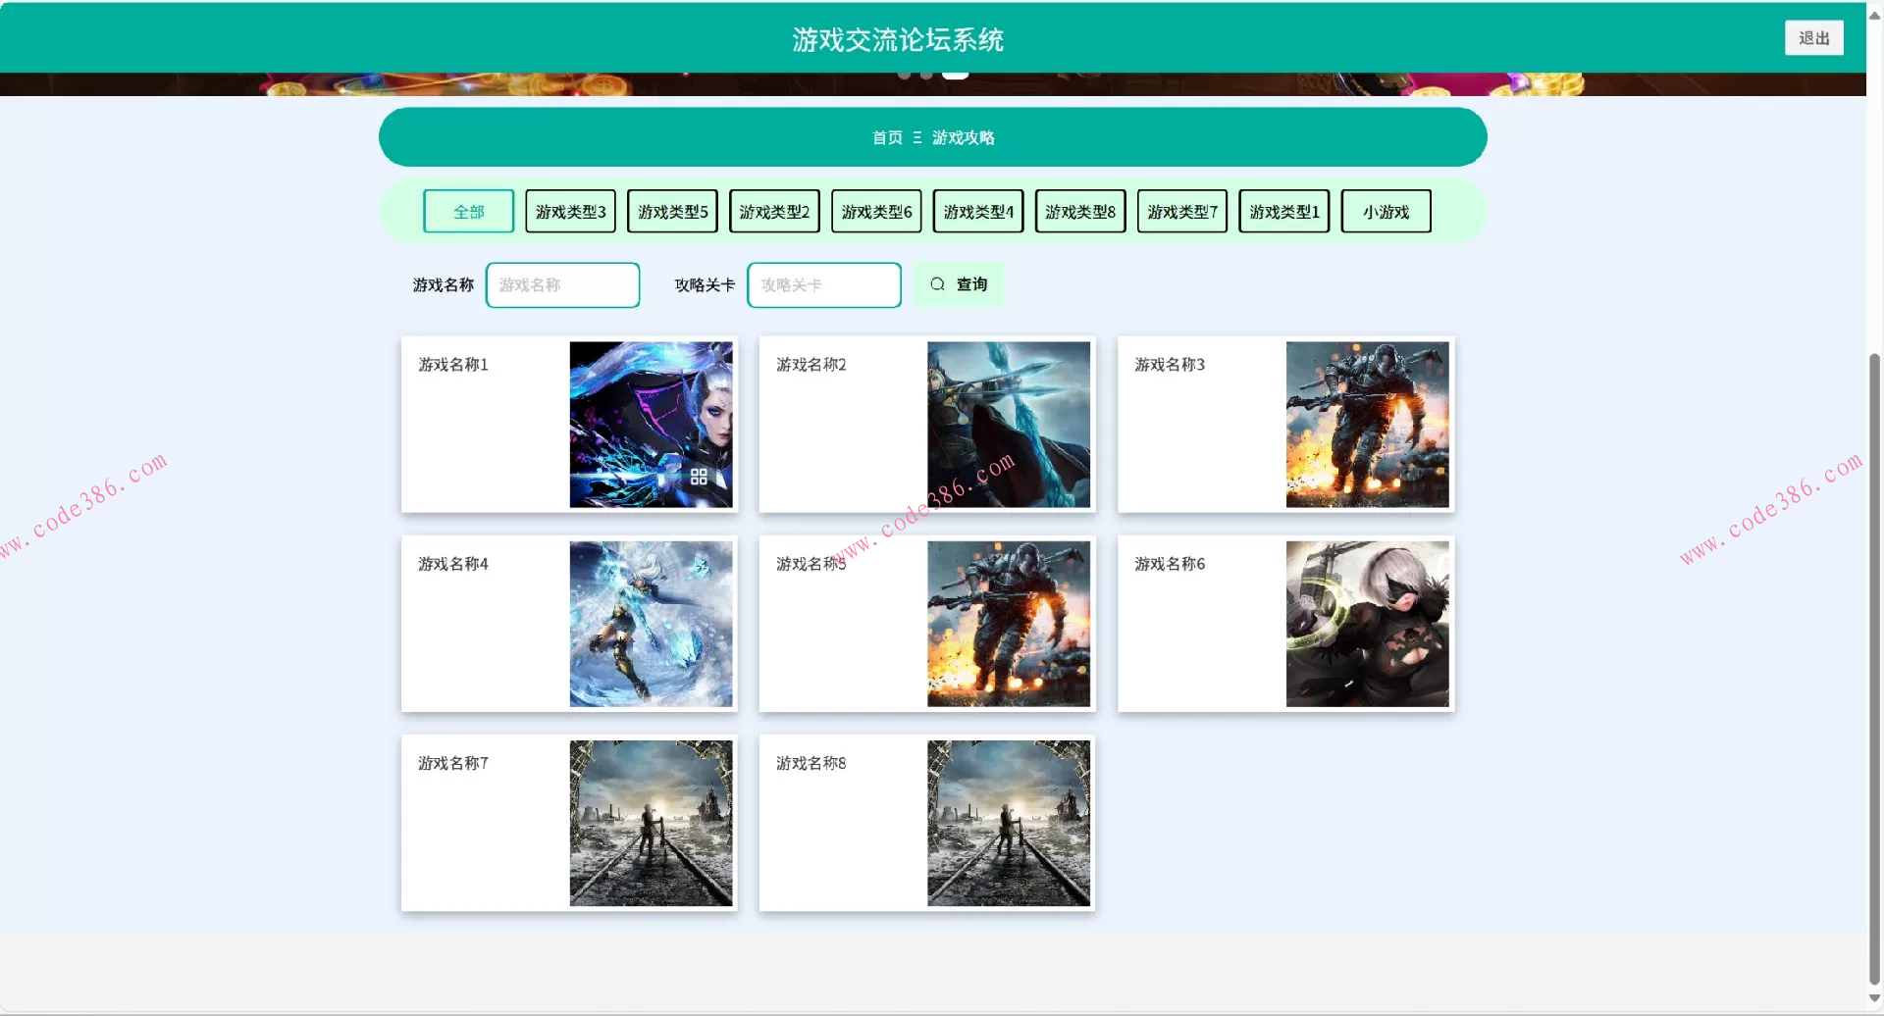1884x1016 pixels.
Task: Select the 游戏类型3 filter
Action: [569, 211]
